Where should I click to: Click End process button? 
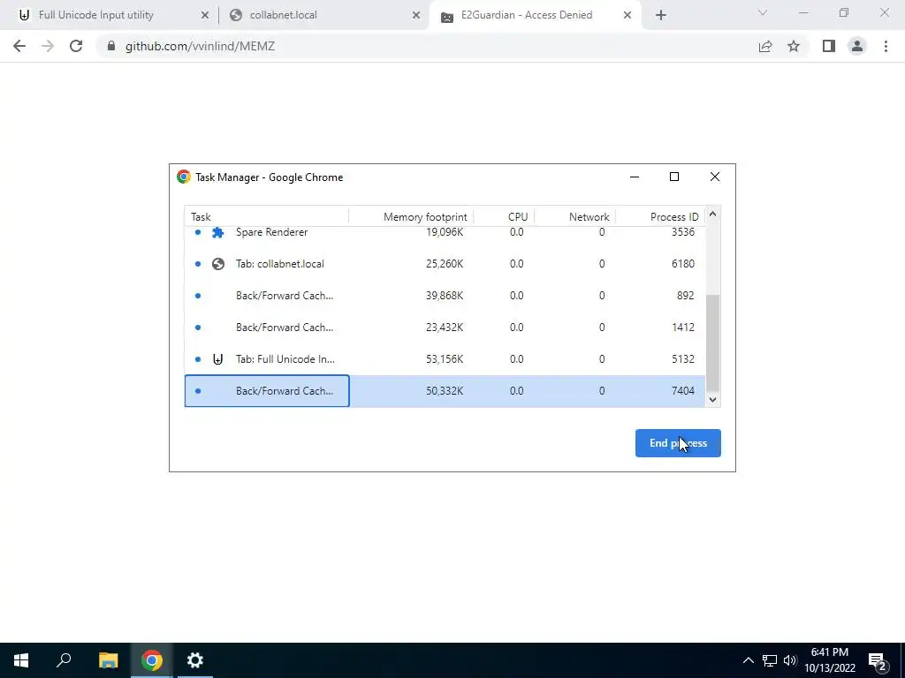(678, 443)
